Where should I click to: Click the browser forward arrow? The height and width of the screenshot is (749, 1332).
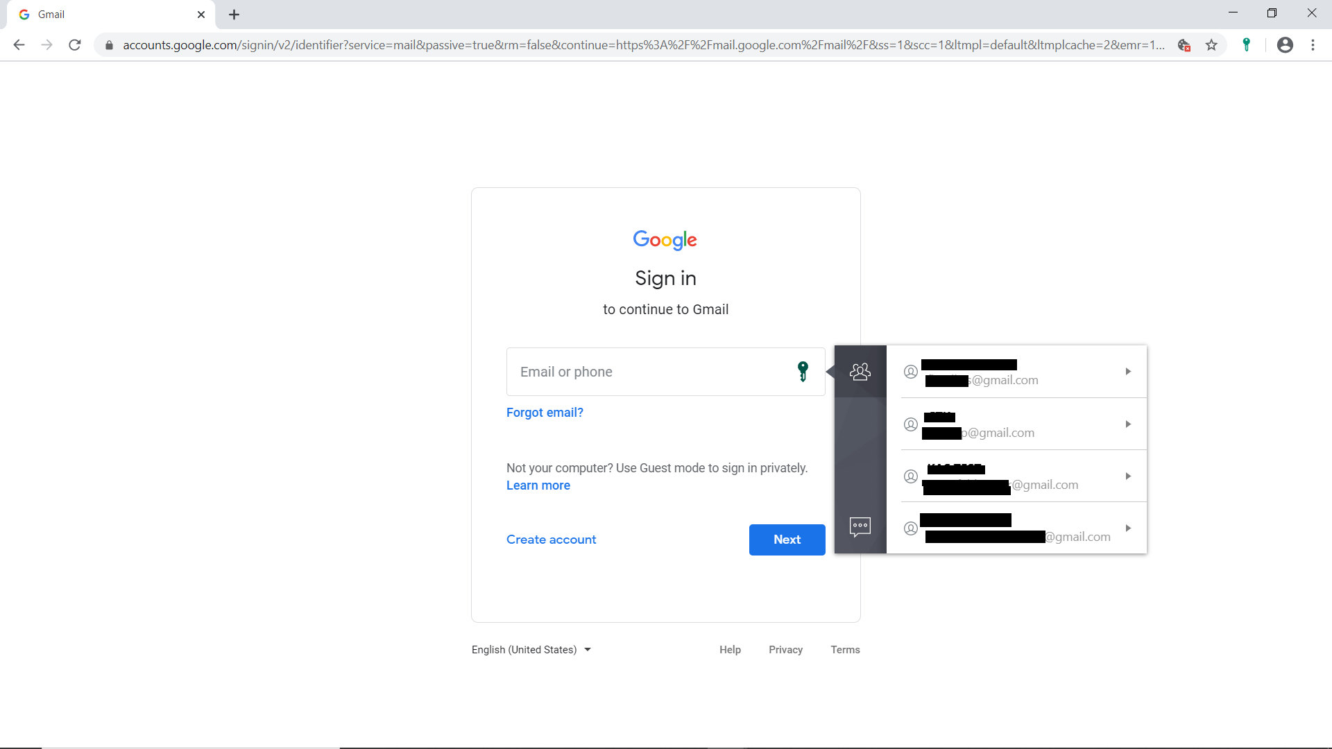[46, 45]
